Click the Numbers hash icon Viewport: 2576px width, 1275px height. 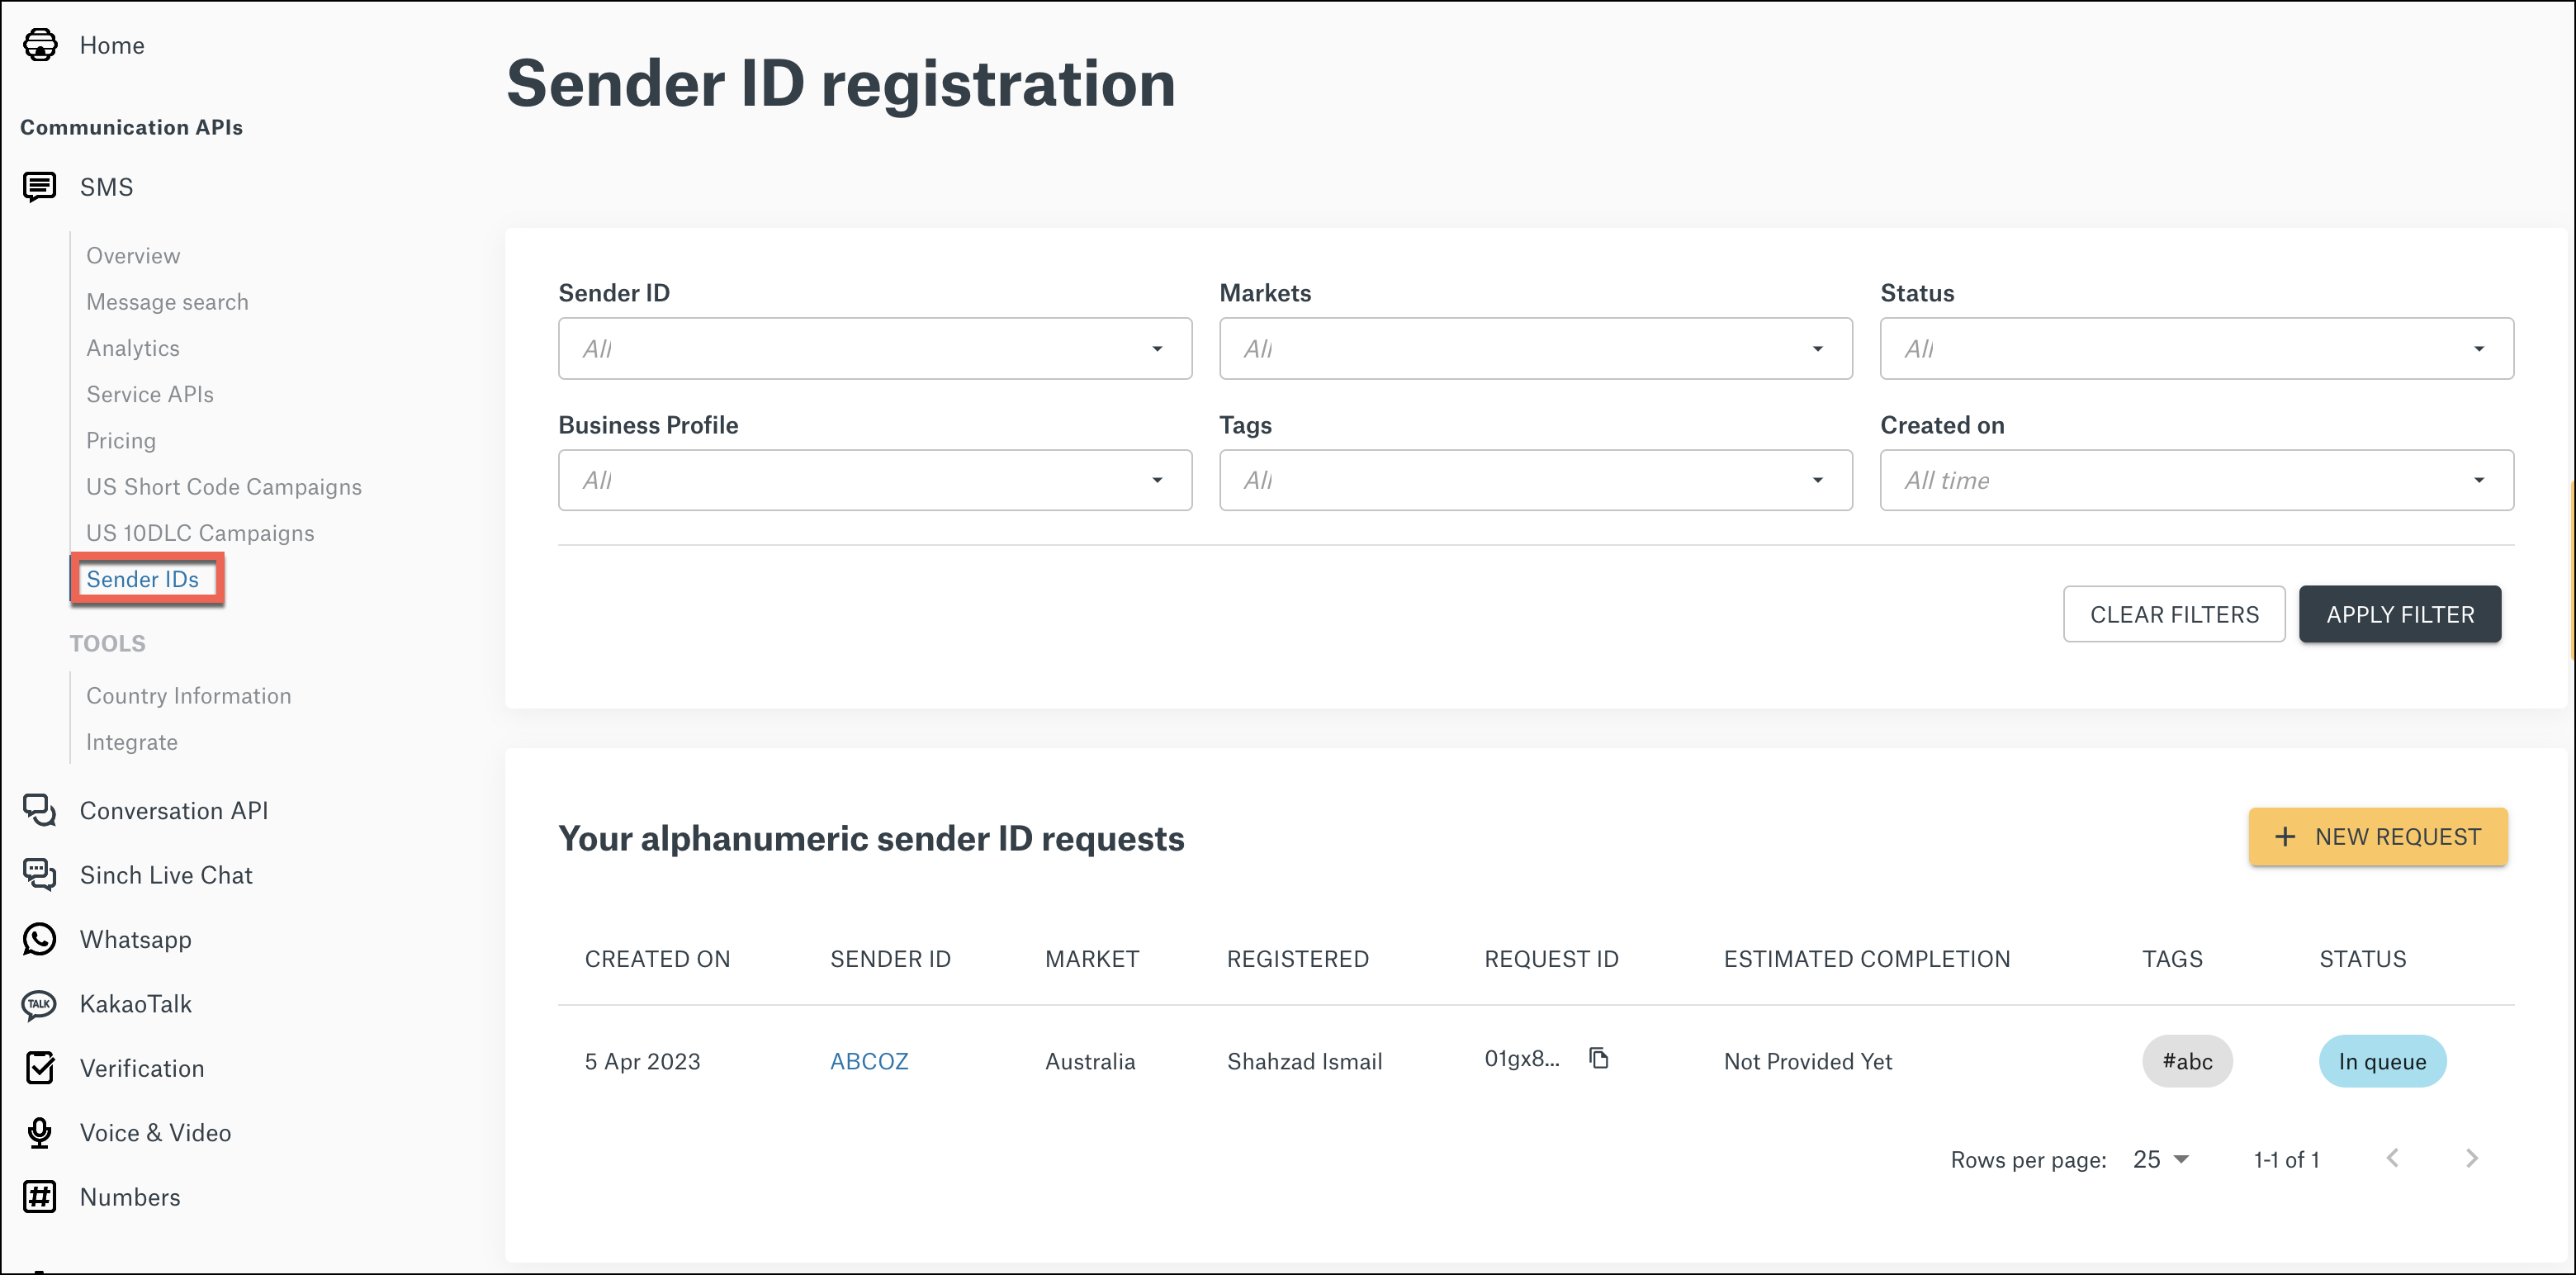coord(39,1196)
